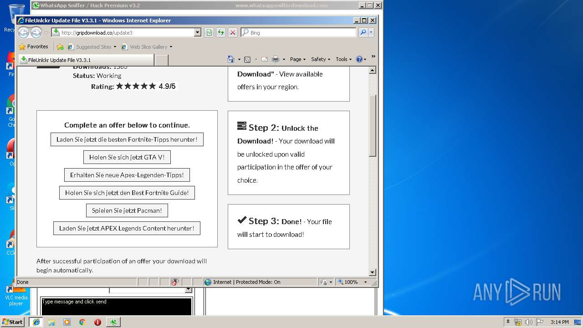Click the RSS feeds icon
Screen dimensions: 583x328
tap(247, 59)
